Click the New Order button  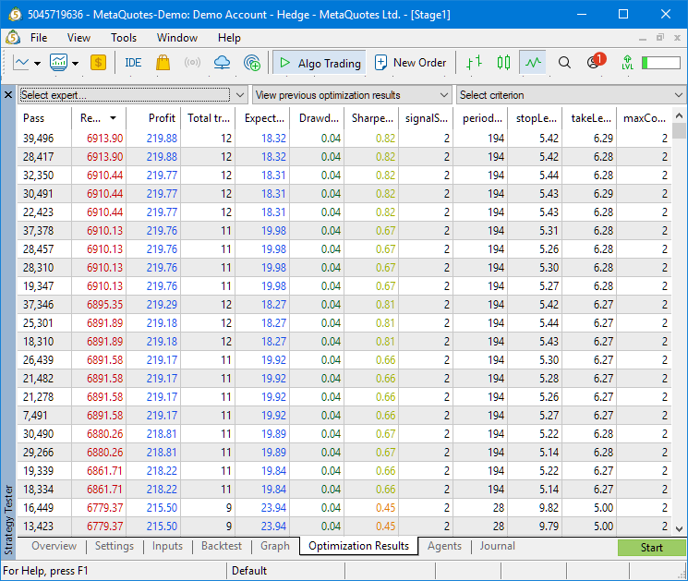point(410,63)
